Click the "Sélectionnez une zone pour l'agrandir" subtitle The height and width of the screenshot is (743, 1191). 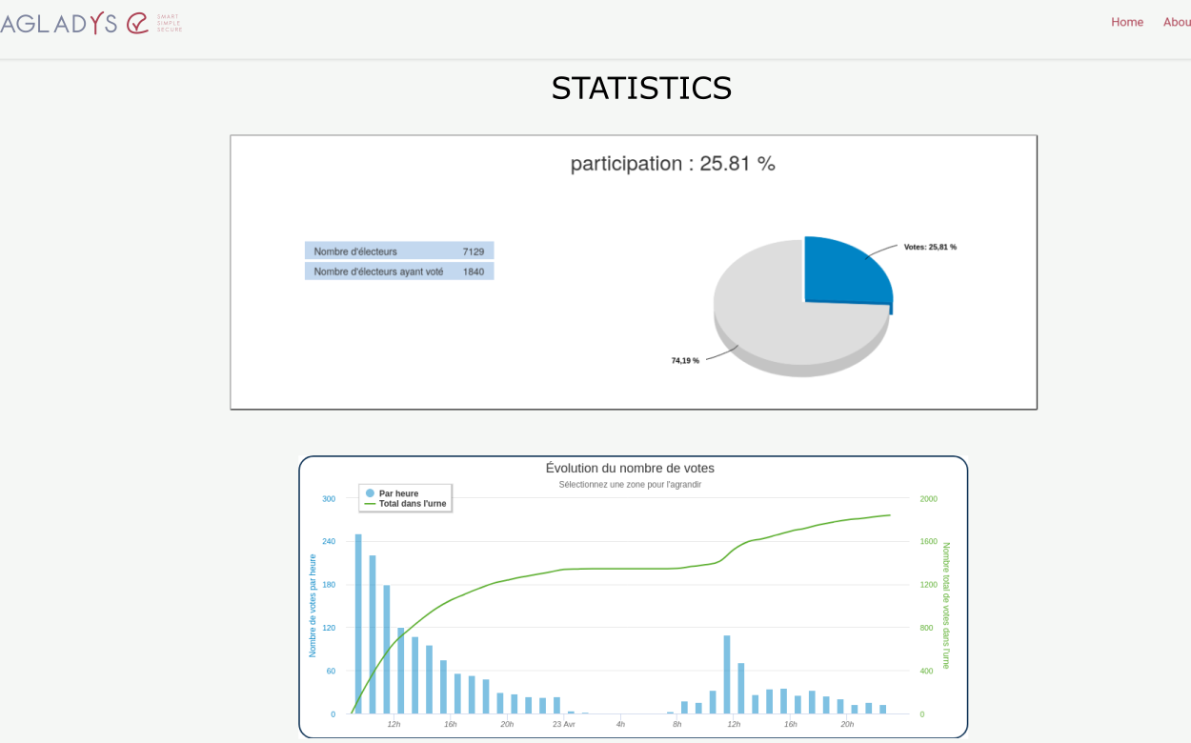[x=630, y=485]
